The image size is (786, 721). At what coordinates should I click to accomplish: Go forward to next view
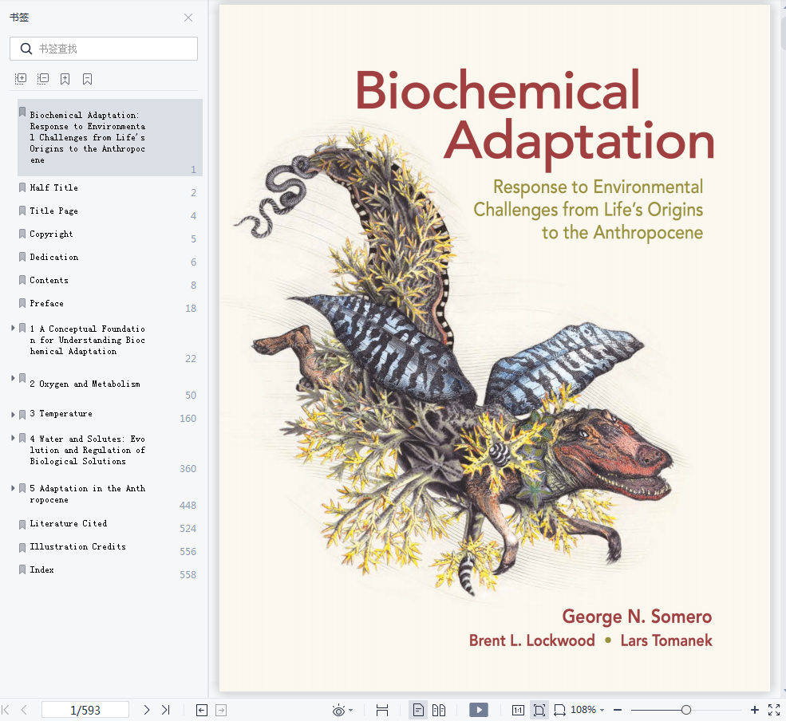pyautogui.click(x=221, y=710)
